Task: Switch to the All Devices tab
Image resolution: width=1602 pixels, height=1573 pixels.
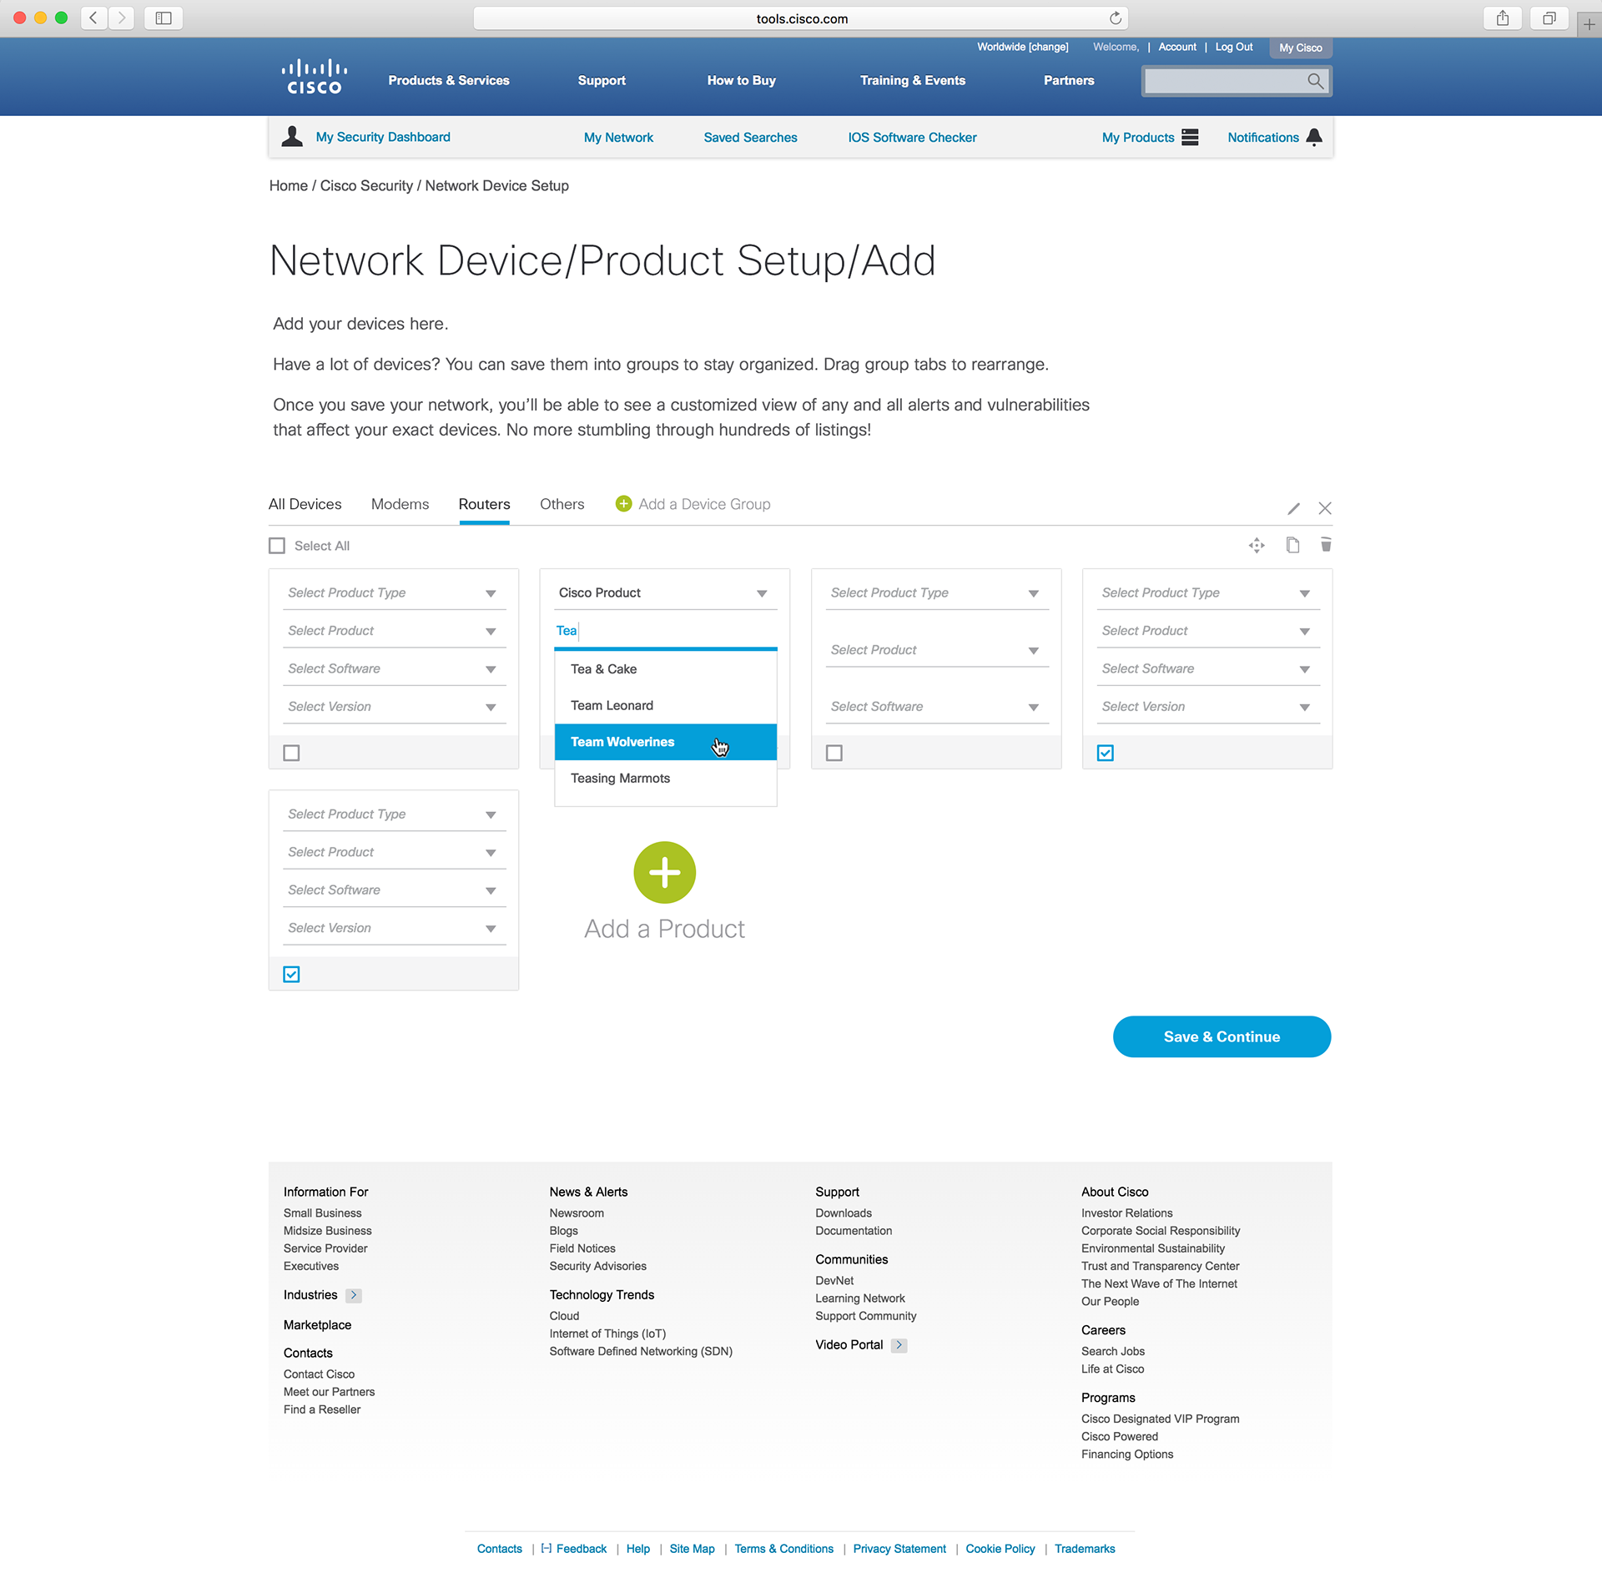Action: tap(305, 504)
